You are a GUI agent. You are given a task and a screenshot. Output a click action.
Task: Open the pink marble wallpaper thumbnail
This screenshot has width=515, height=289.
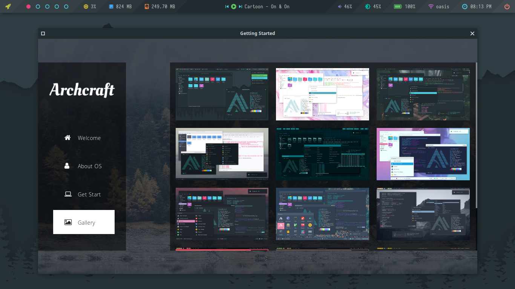(x=322, y=94)
